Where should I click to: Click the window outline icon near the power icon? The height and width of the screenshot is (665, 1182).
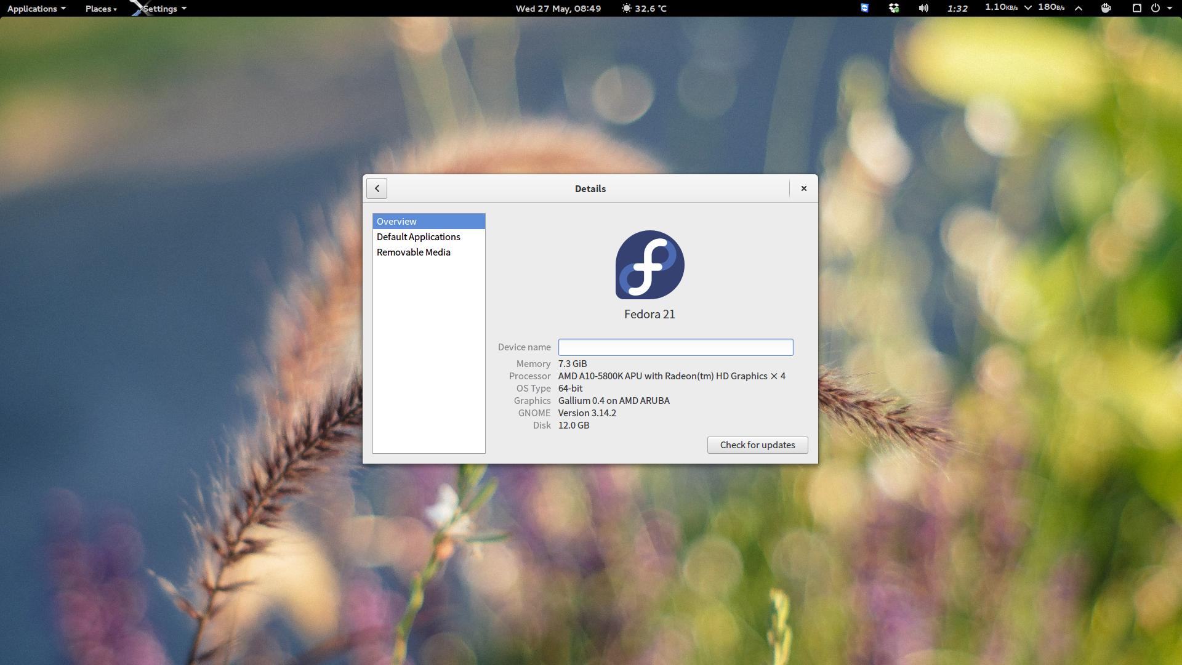tap(1136, 9)
